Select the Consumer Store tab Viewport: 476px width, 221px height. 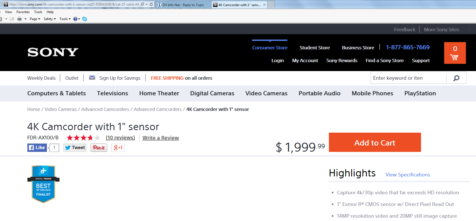point(270,48)
